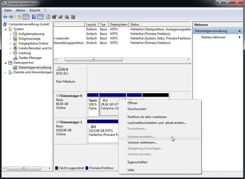The height and width of the screenshot is (179, 245).
Task: Open the Aktion menu
Action: point(20,10)
